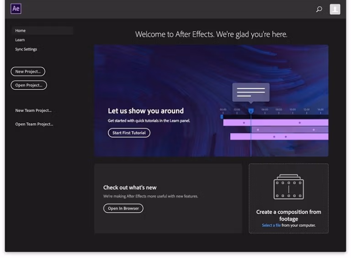Click the speech bubble tutorial graphic
The image size is (351, 258).
pyautogui.click(x=251, y=93)
